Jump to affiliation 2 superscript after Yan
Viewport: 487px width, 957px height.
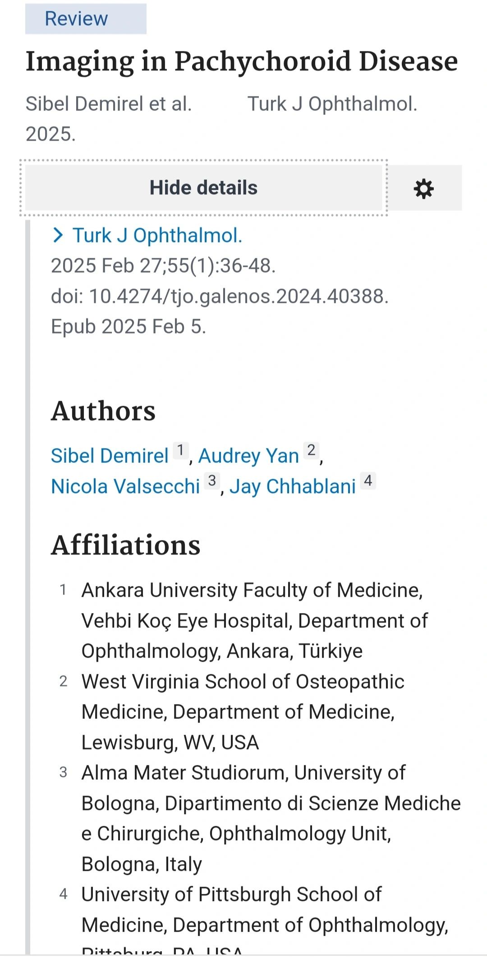pyautogui.click(x=311, y=450)
